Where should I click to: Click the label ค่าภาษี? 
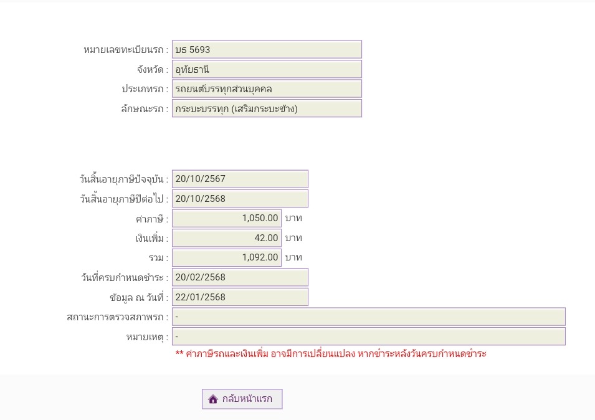tap(152, 219)
